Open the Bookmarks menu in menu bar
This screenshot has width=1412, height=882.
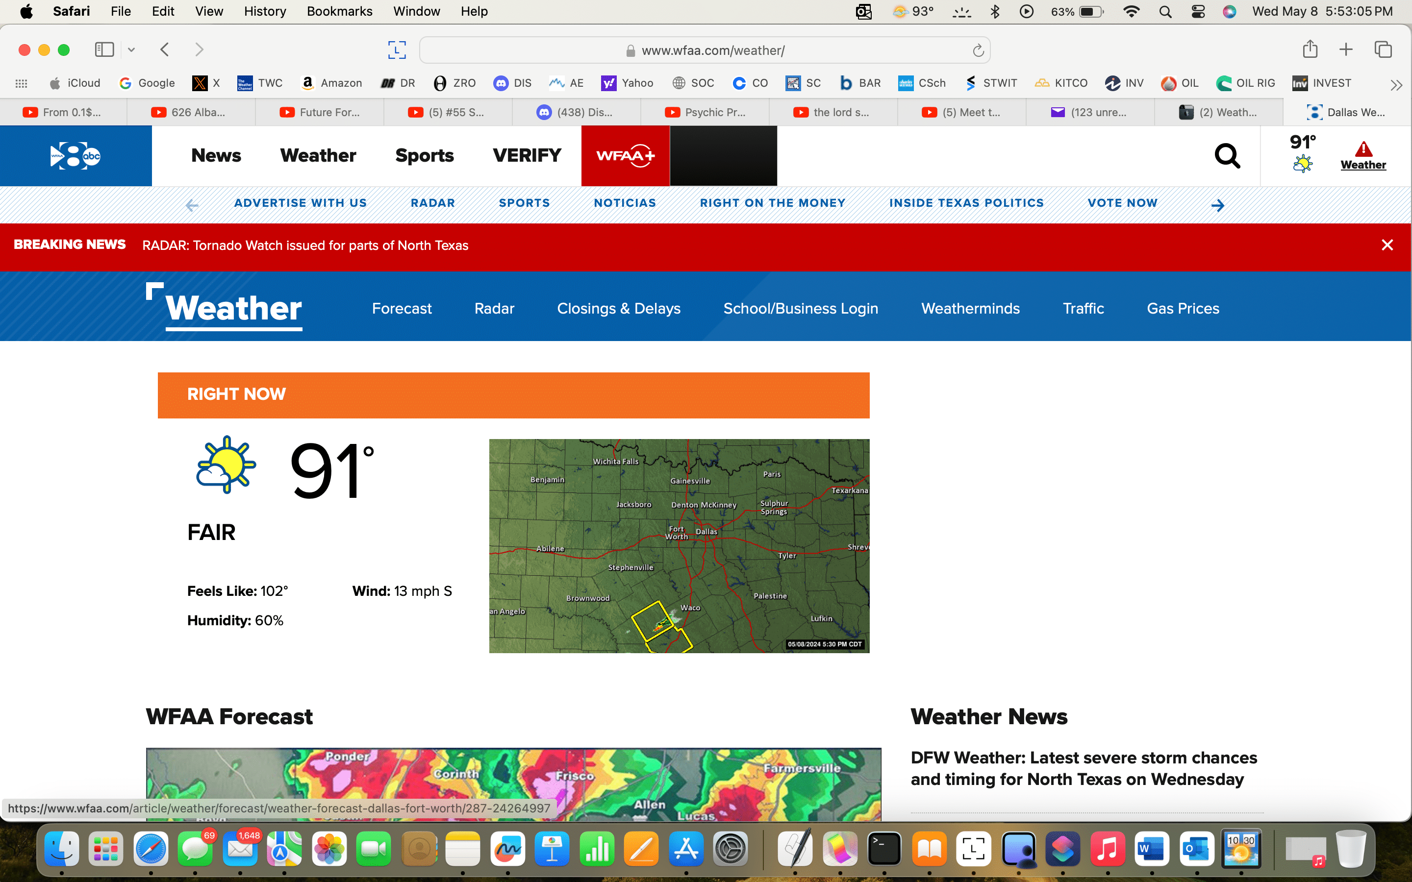(x=340, y=11)
